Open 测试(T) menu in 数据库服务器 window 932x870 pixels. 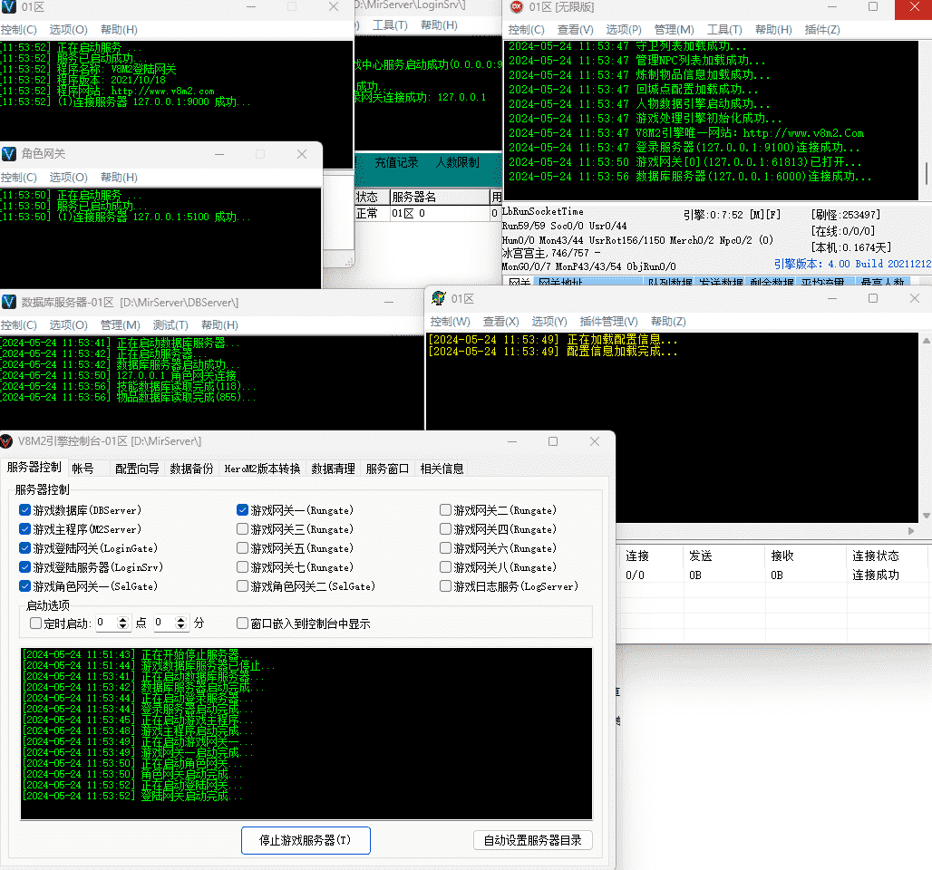170,325
